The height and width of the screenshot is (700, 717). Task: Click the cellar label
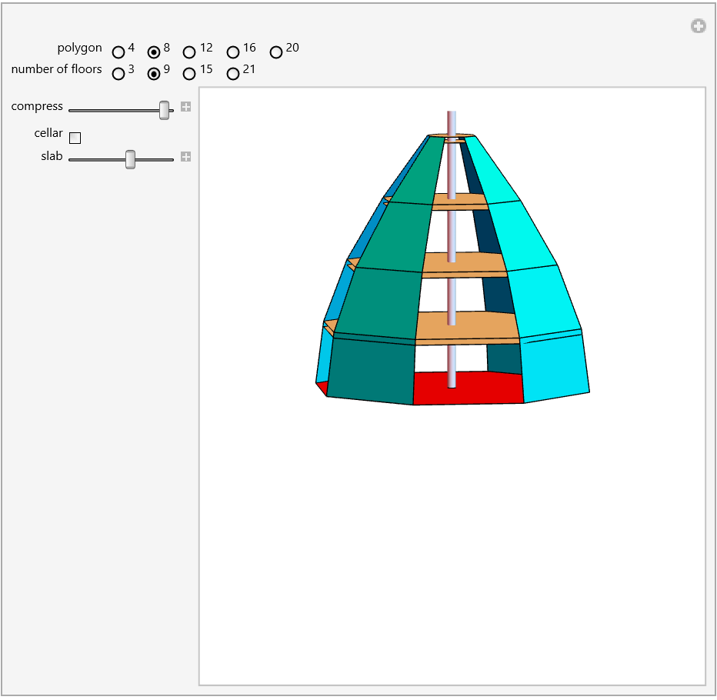48,133
